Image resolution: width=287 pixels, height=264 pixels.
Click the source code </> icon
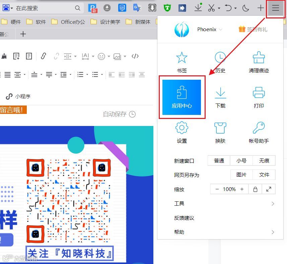pos(135,56)
